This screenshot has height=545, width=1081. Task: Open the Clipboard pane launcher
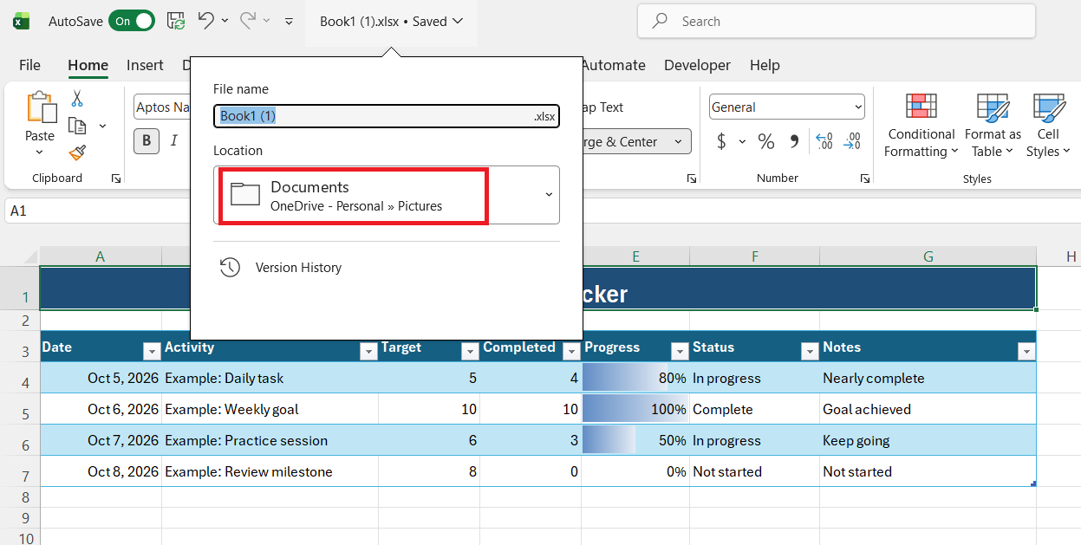116,178
